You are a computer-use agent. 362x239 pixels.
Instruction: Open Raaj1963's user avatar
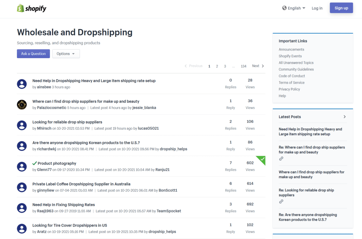coord(22,208)
